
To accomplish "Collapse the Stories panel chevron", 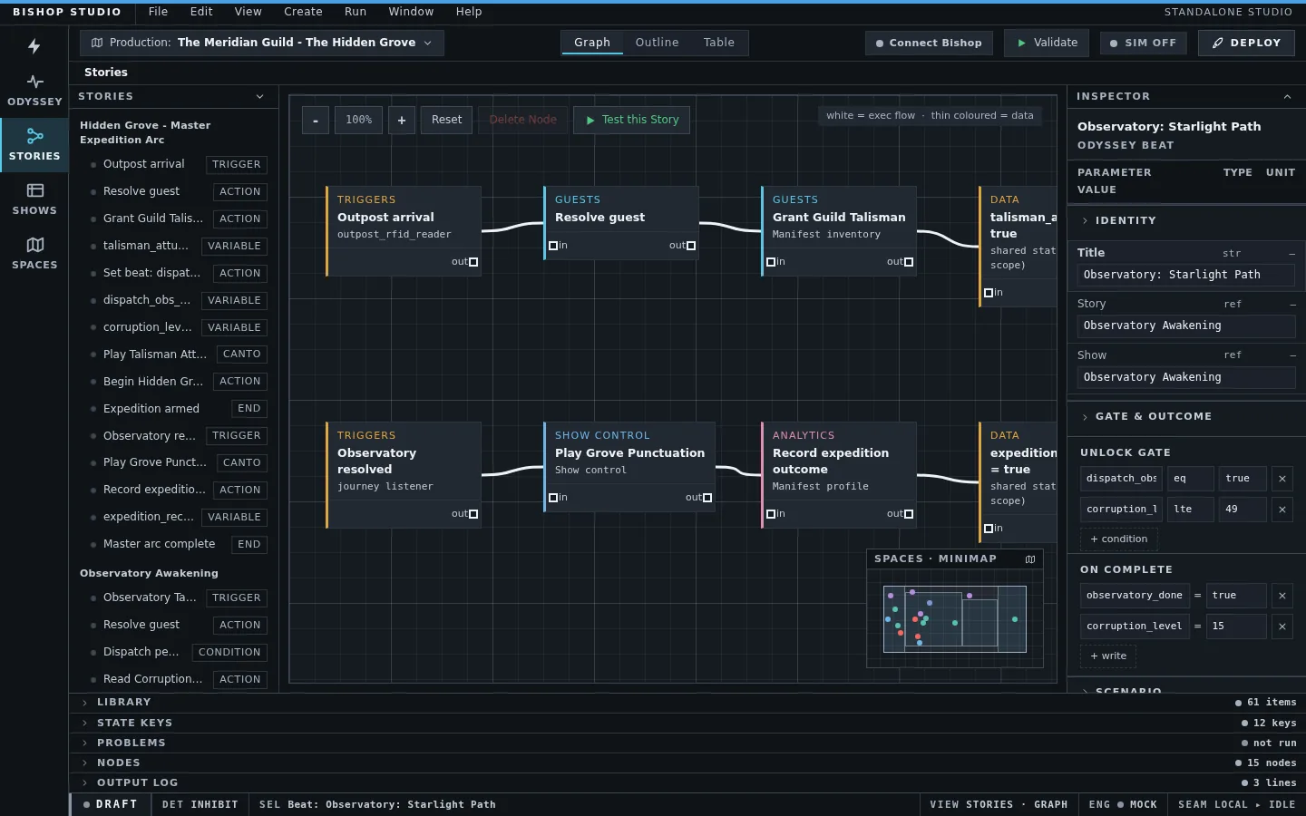I will coord(260,96).
